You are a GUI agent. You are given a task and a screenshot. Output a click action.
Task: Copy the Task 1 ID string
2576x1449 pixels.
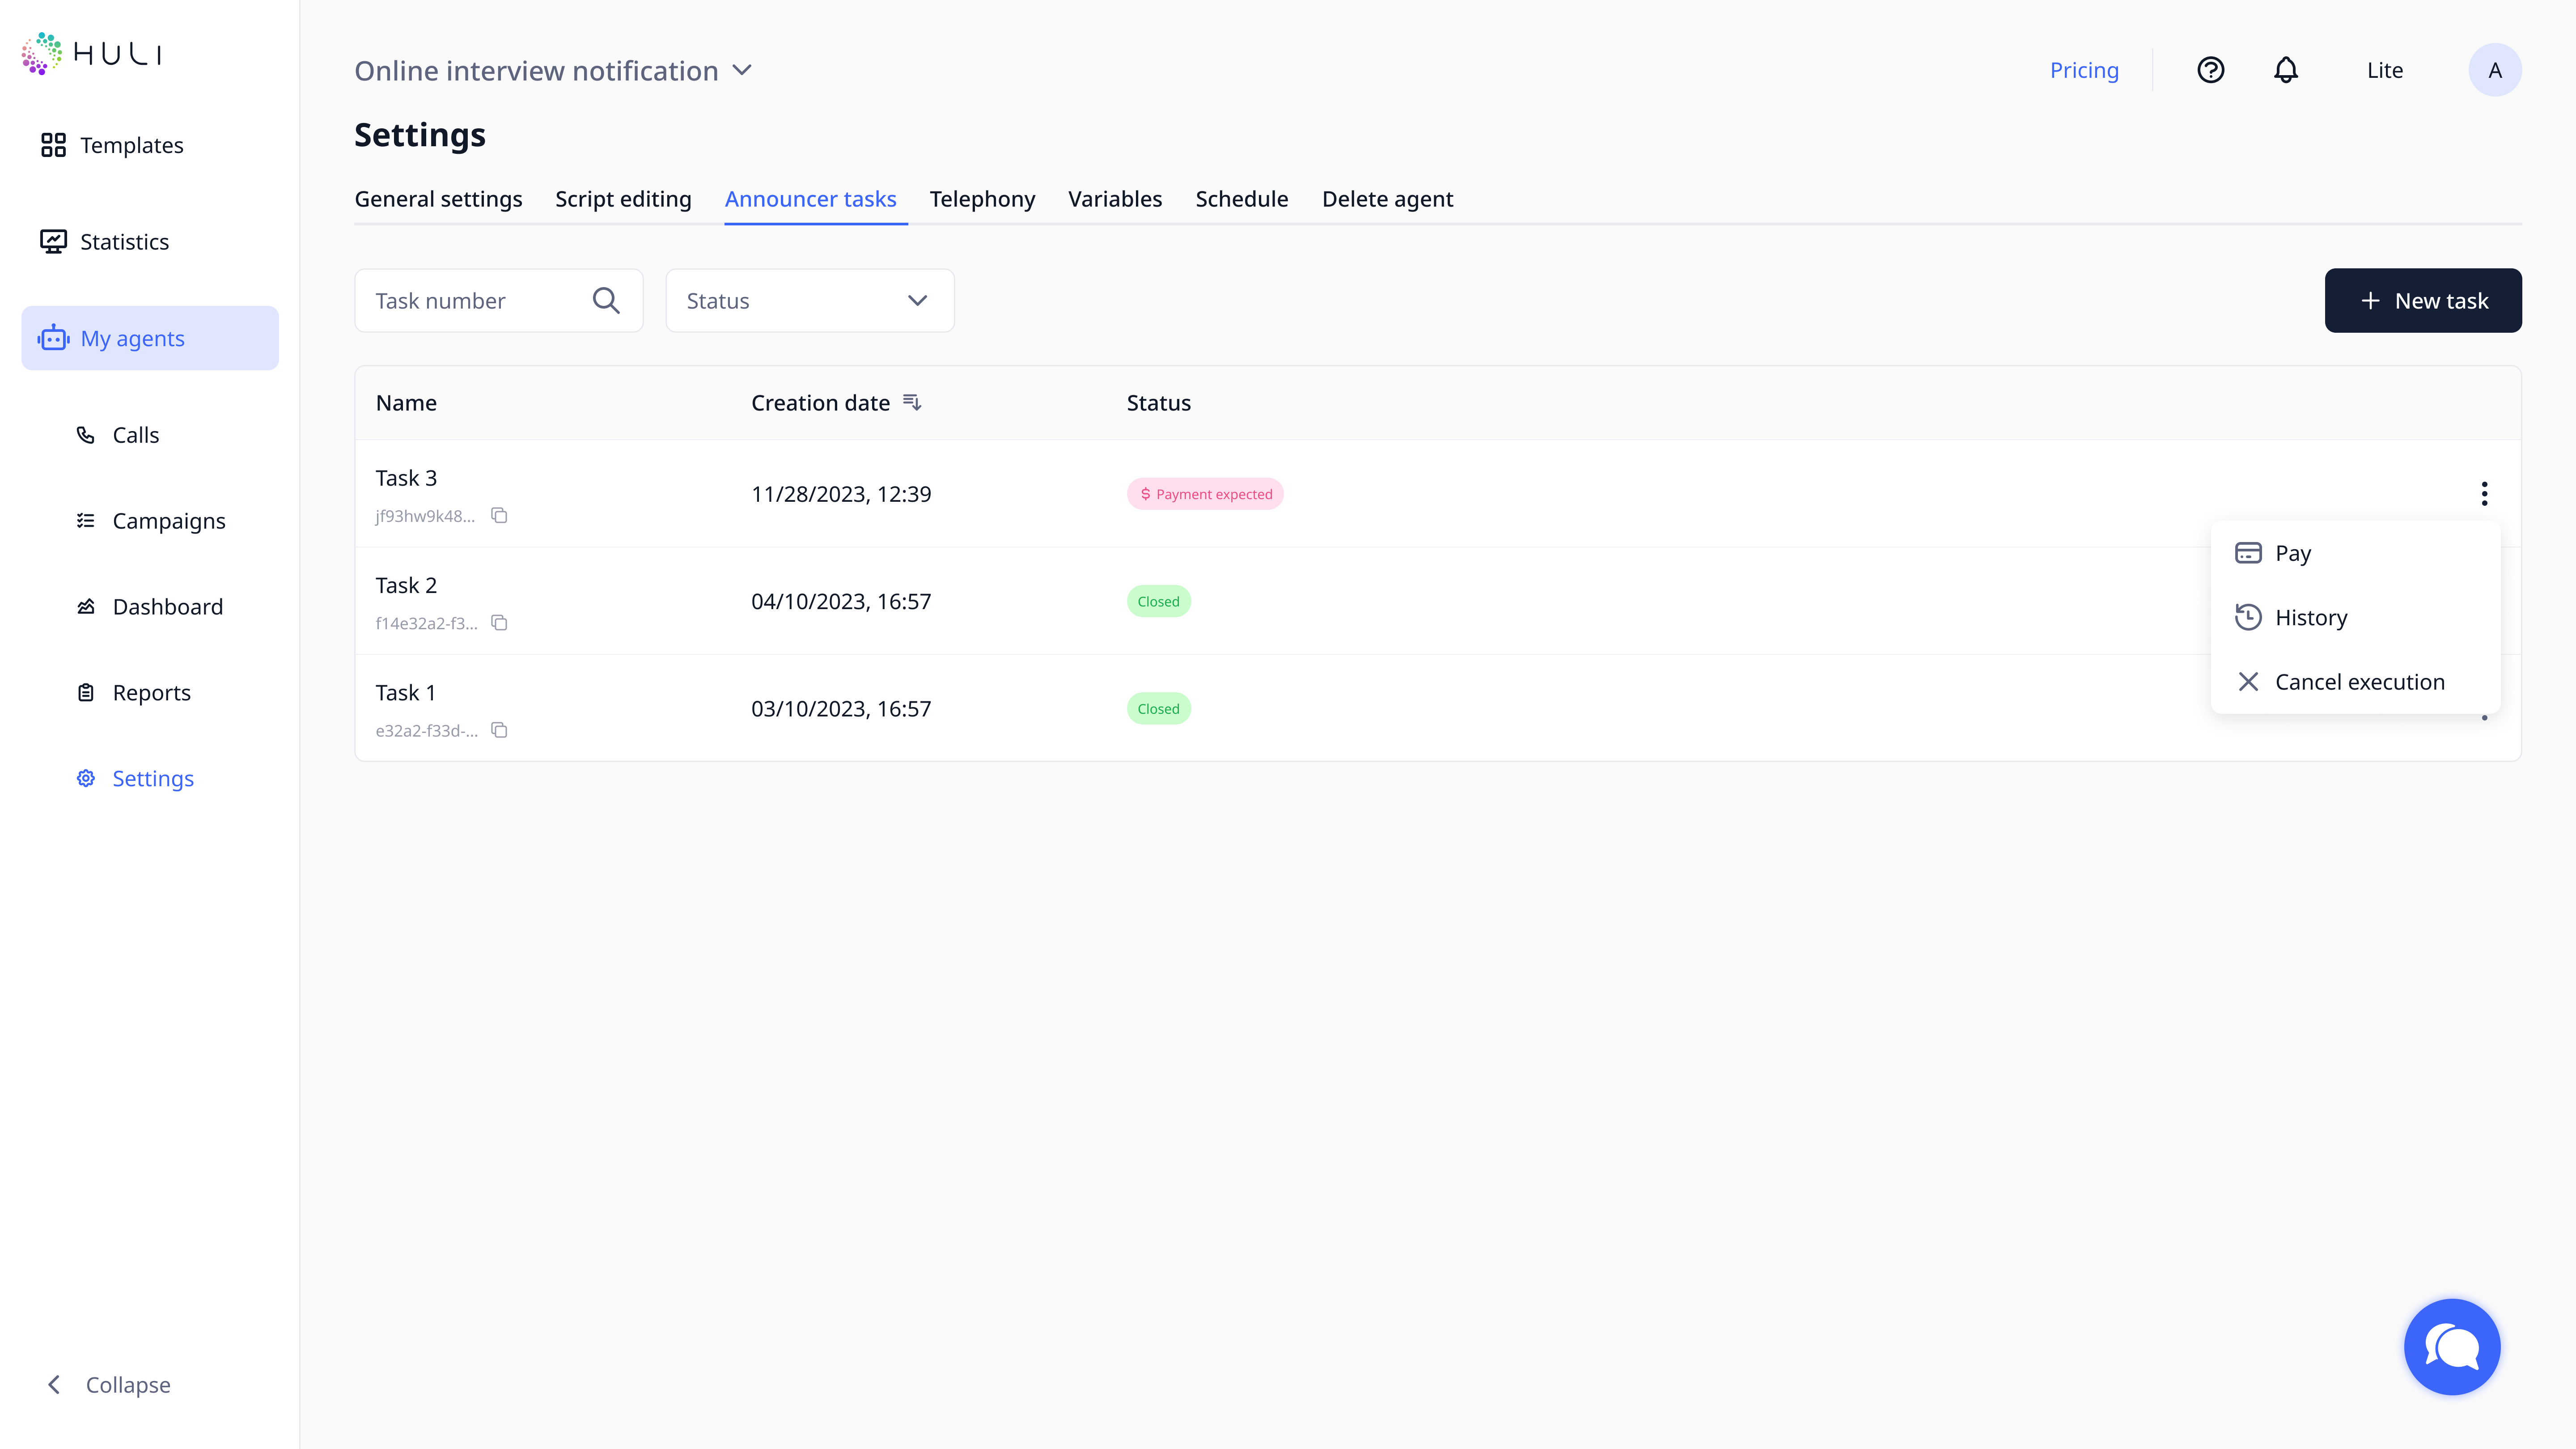[499, 731]
